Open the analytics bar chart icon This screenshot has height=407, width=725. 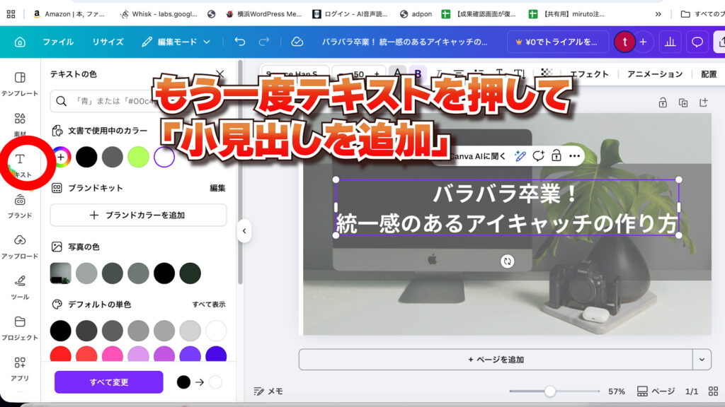click(x=669, y=42)
